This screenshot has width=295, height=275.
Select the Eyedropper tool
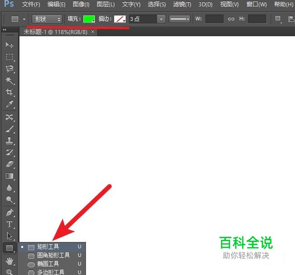click(9, 104)
